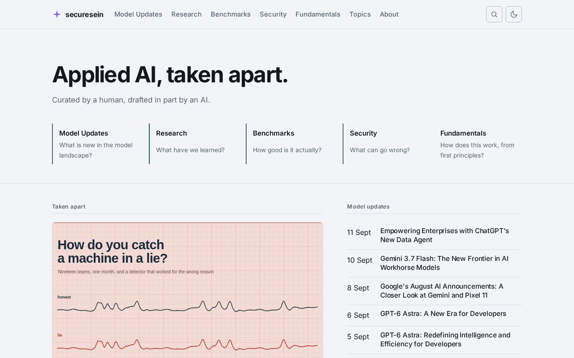574x358 pixels.
Task: Click the 'Applied AI, taken apart.' headline
Action: pos(170,75)
